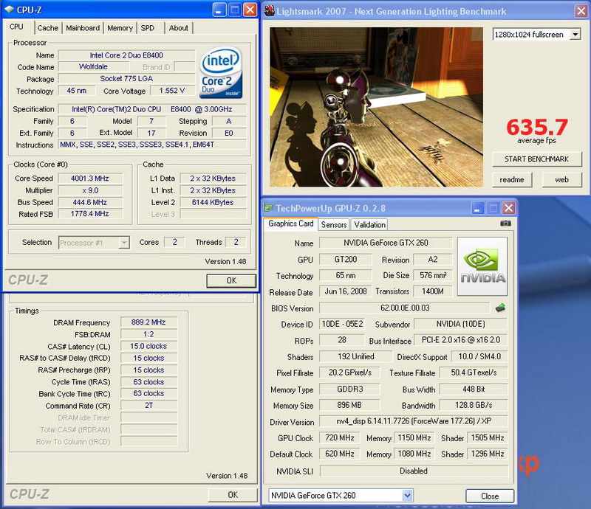The width and height of the screenshot is (591, 509).
Task: Click OK in the back CPU-Z Memory window
Action: (x=233, y=495)
